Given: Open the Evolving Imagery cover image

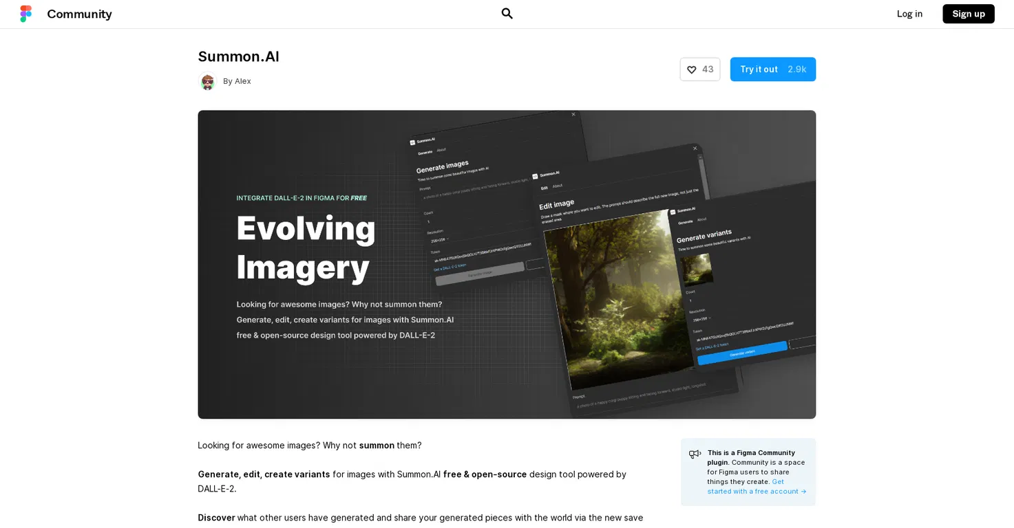Looking at the screenshot, I should click(507, 265).
